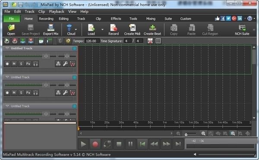
Task: Open the Edit menu
Action: 17,12
